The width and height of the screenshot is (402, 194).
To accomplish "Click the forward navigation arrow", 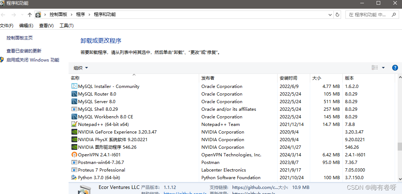I will pos(14,15).
